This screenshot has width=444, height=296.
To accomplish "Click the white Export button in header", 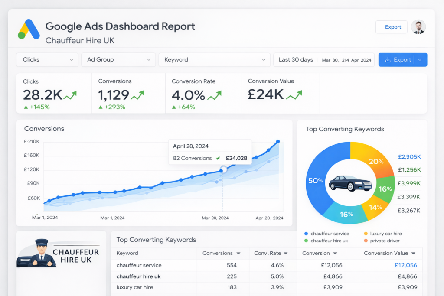I will coord(391,27).
